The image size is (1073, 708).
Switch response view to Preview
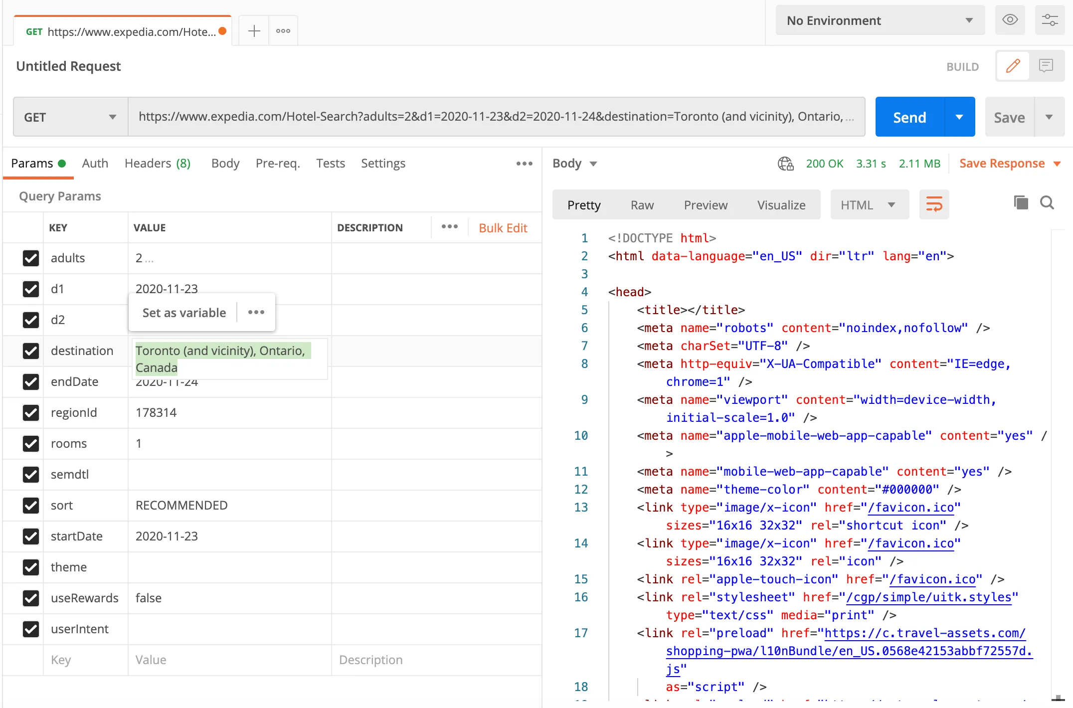pos(706,205)
